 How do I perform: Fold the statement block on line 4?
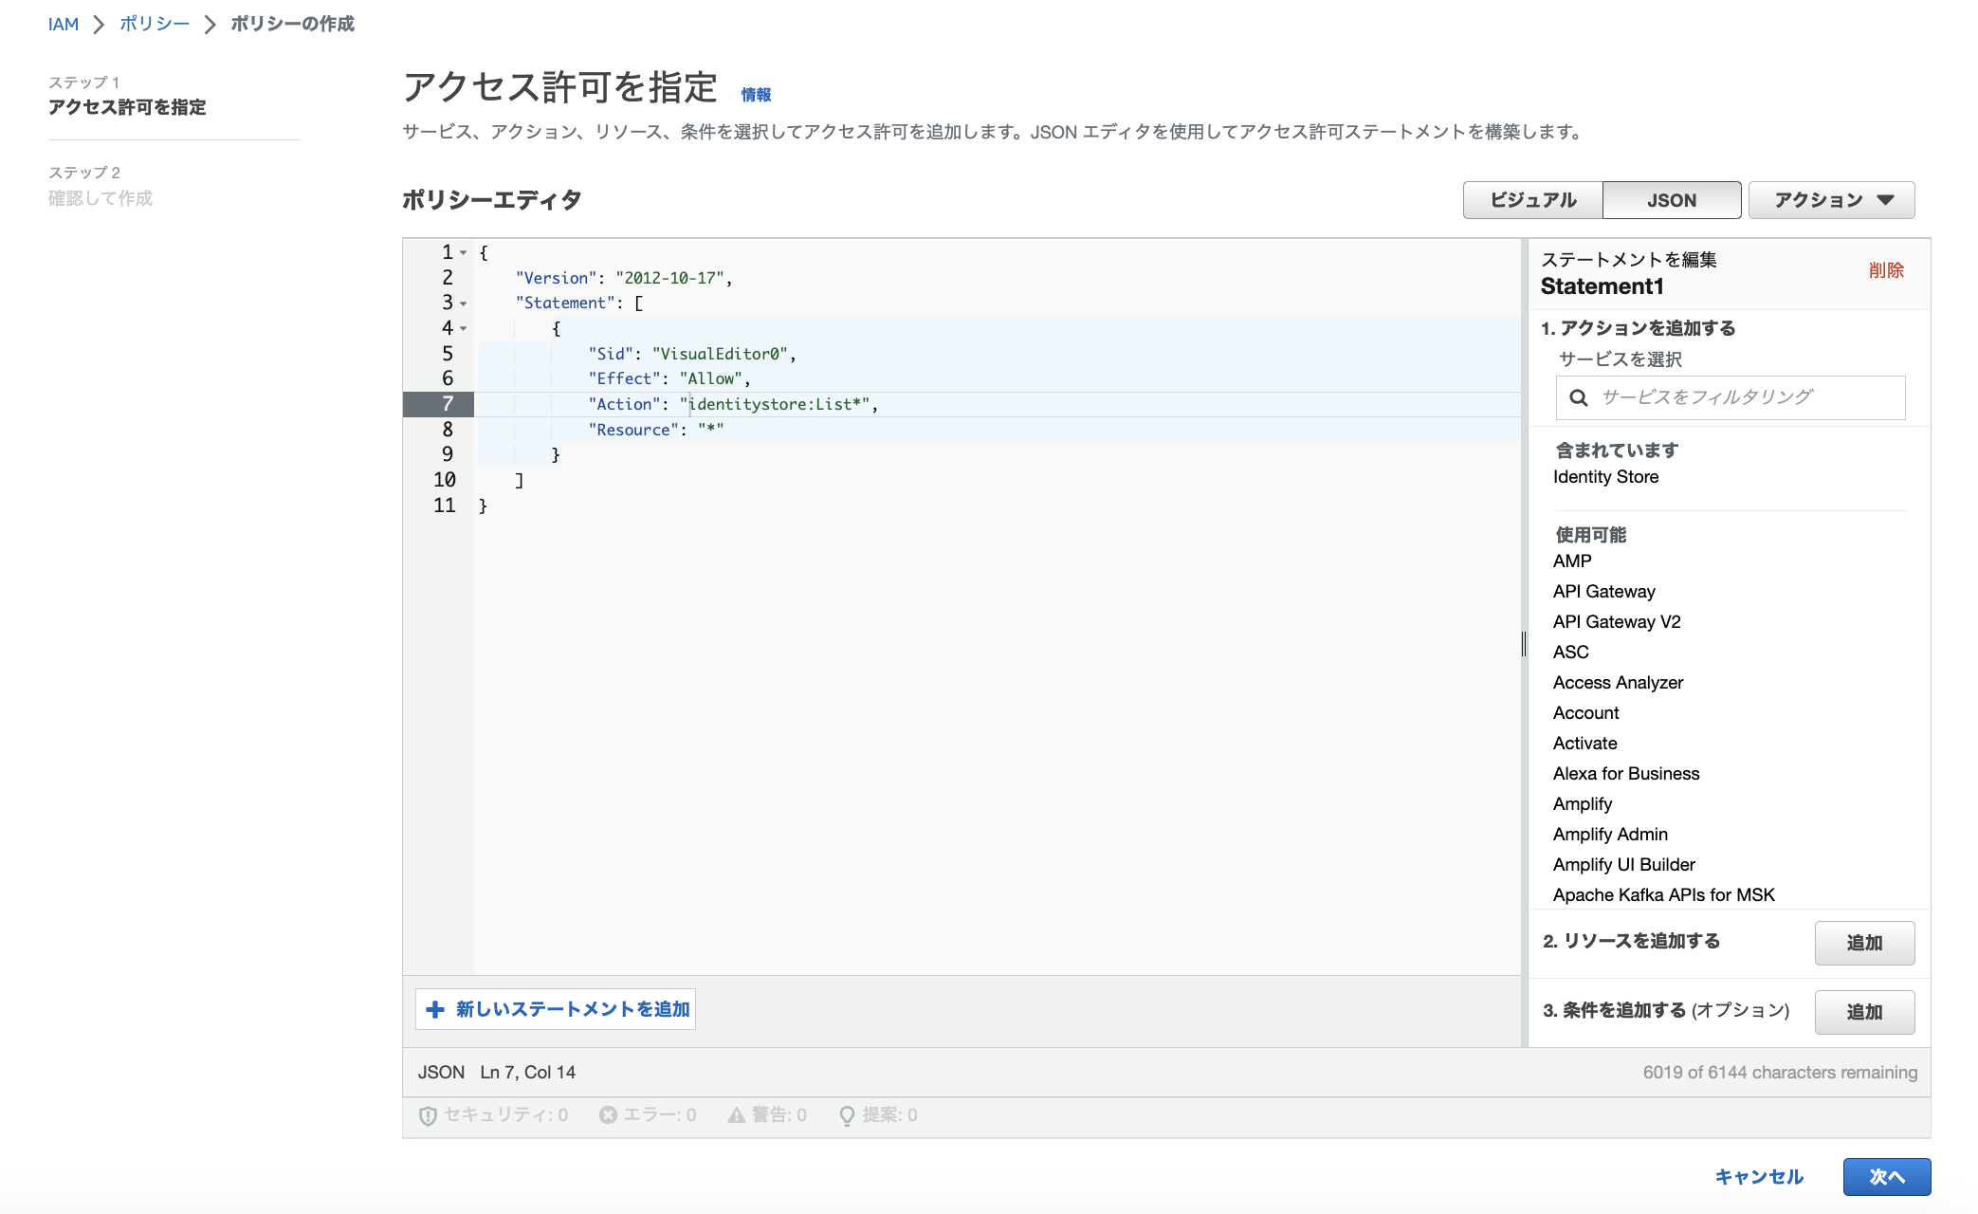464,329
